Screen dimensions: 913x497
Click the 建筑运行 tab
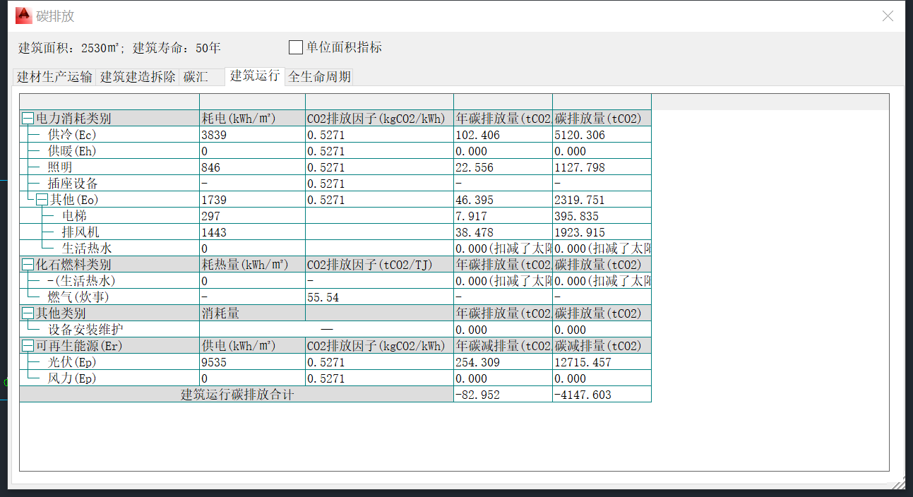click(255, 76)
